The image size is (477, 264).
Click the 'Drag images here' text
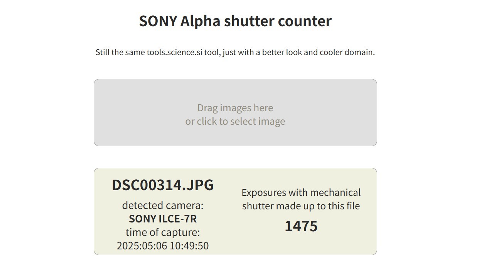[x=235, y=108]
